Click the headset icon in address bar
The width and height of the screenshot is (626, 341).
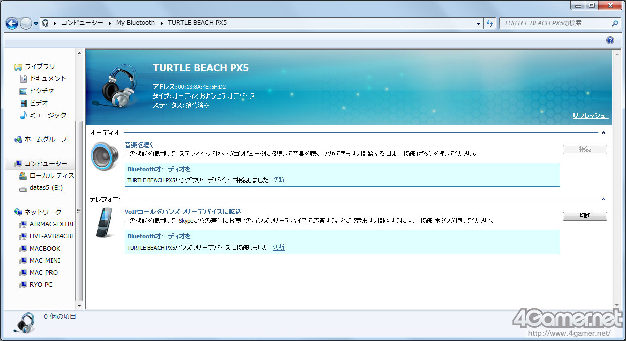pyautogui.click(x=46, y=23)
